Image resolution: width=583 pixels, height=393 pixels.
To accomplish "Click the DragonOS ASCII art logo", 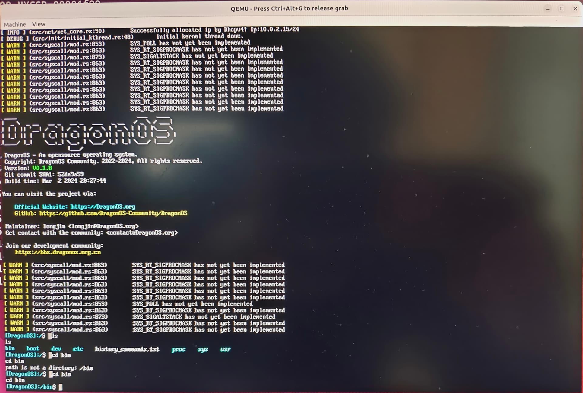I will pos(88,133).
